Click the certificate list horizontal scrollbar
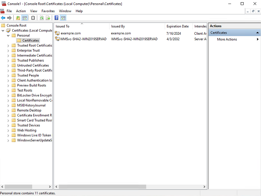Screen dimensions: 261x196 tap(101, 187)
